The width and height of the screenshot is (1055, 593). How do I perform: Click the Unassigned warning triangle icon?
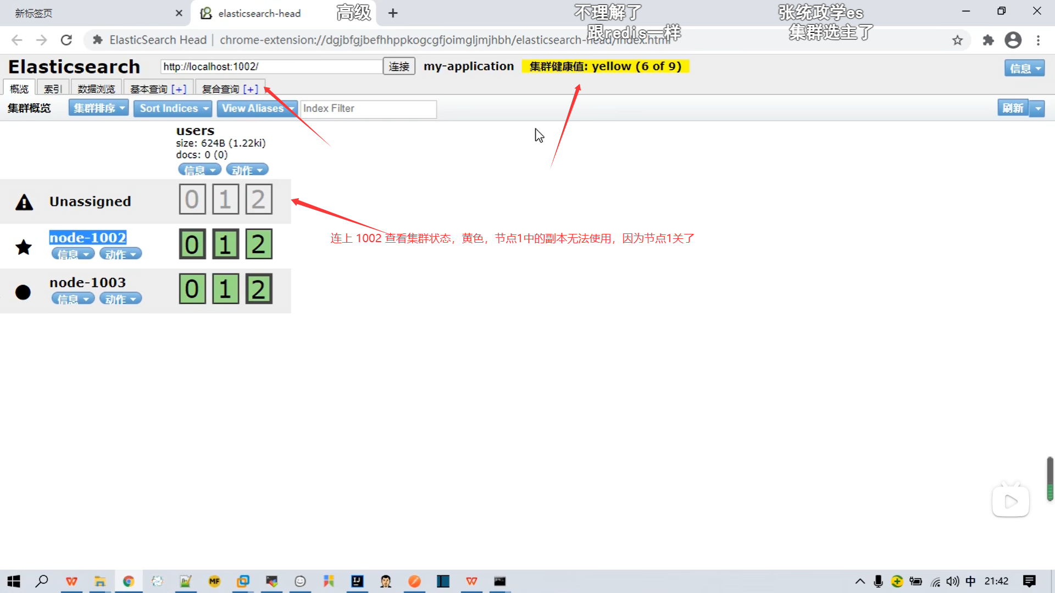click(x=24, y=202)
